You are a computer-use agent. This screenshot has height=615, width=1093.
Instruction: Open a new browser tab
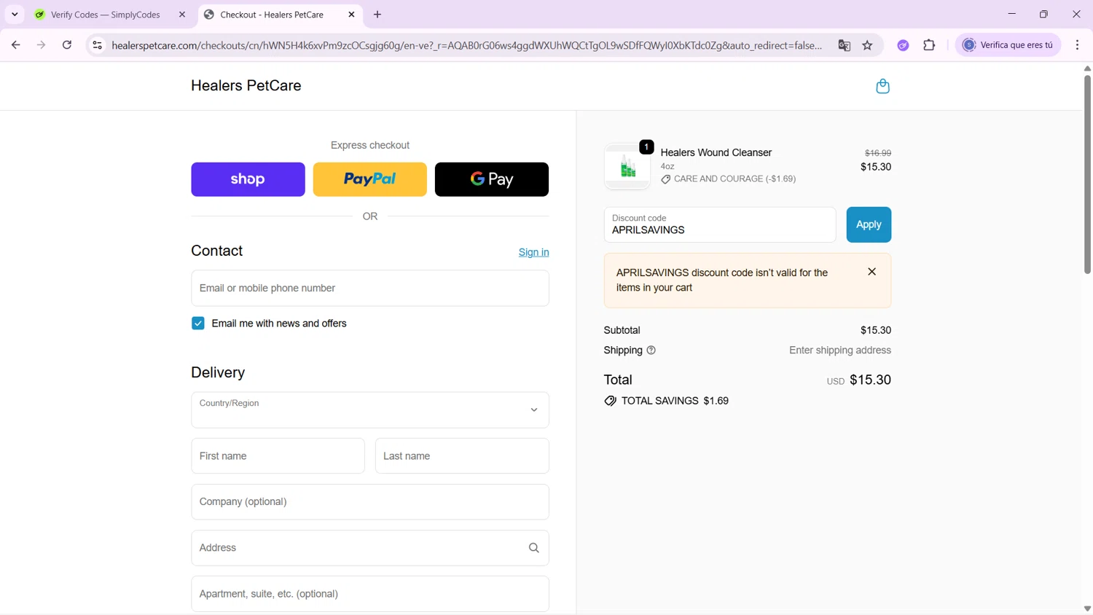[377, 15]
